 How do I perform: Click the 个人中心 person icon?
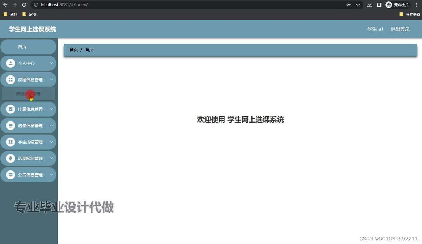click(11, 63)
